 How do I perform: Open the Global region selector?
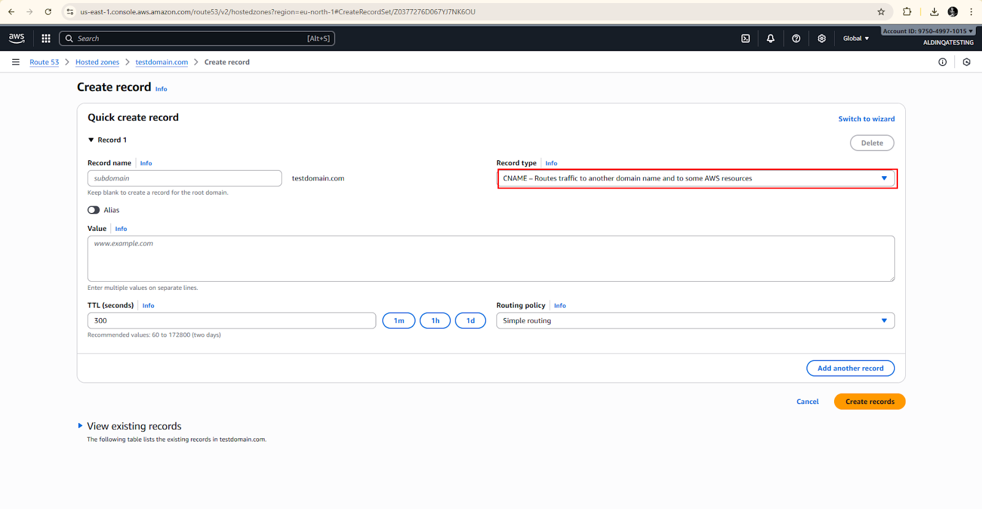click(856, 38)
